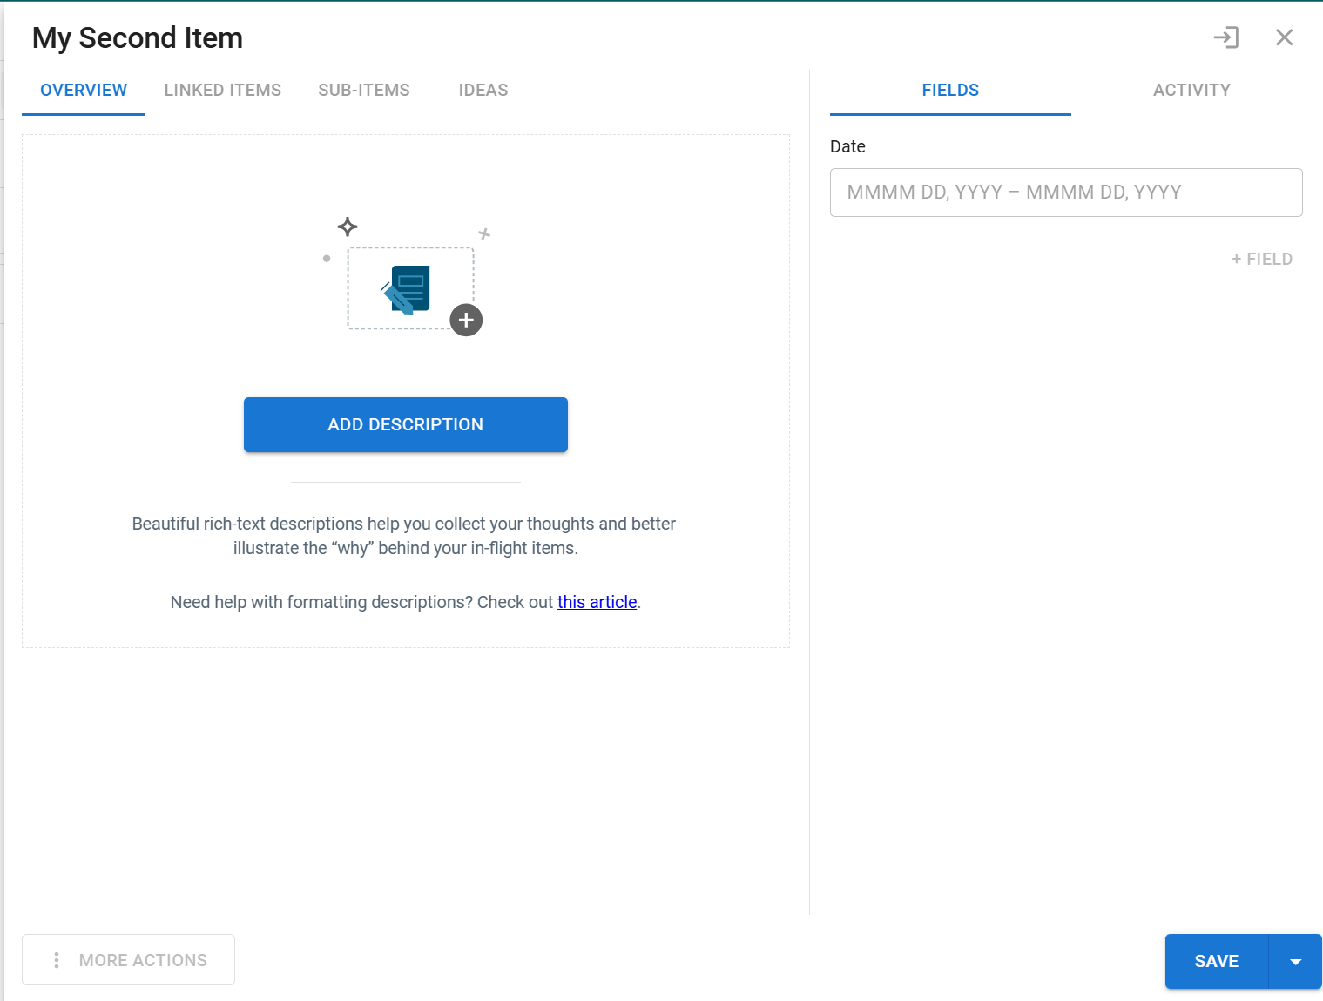
Task: Open the SAVE dropdown arrow
Action: coord(1295,961)
